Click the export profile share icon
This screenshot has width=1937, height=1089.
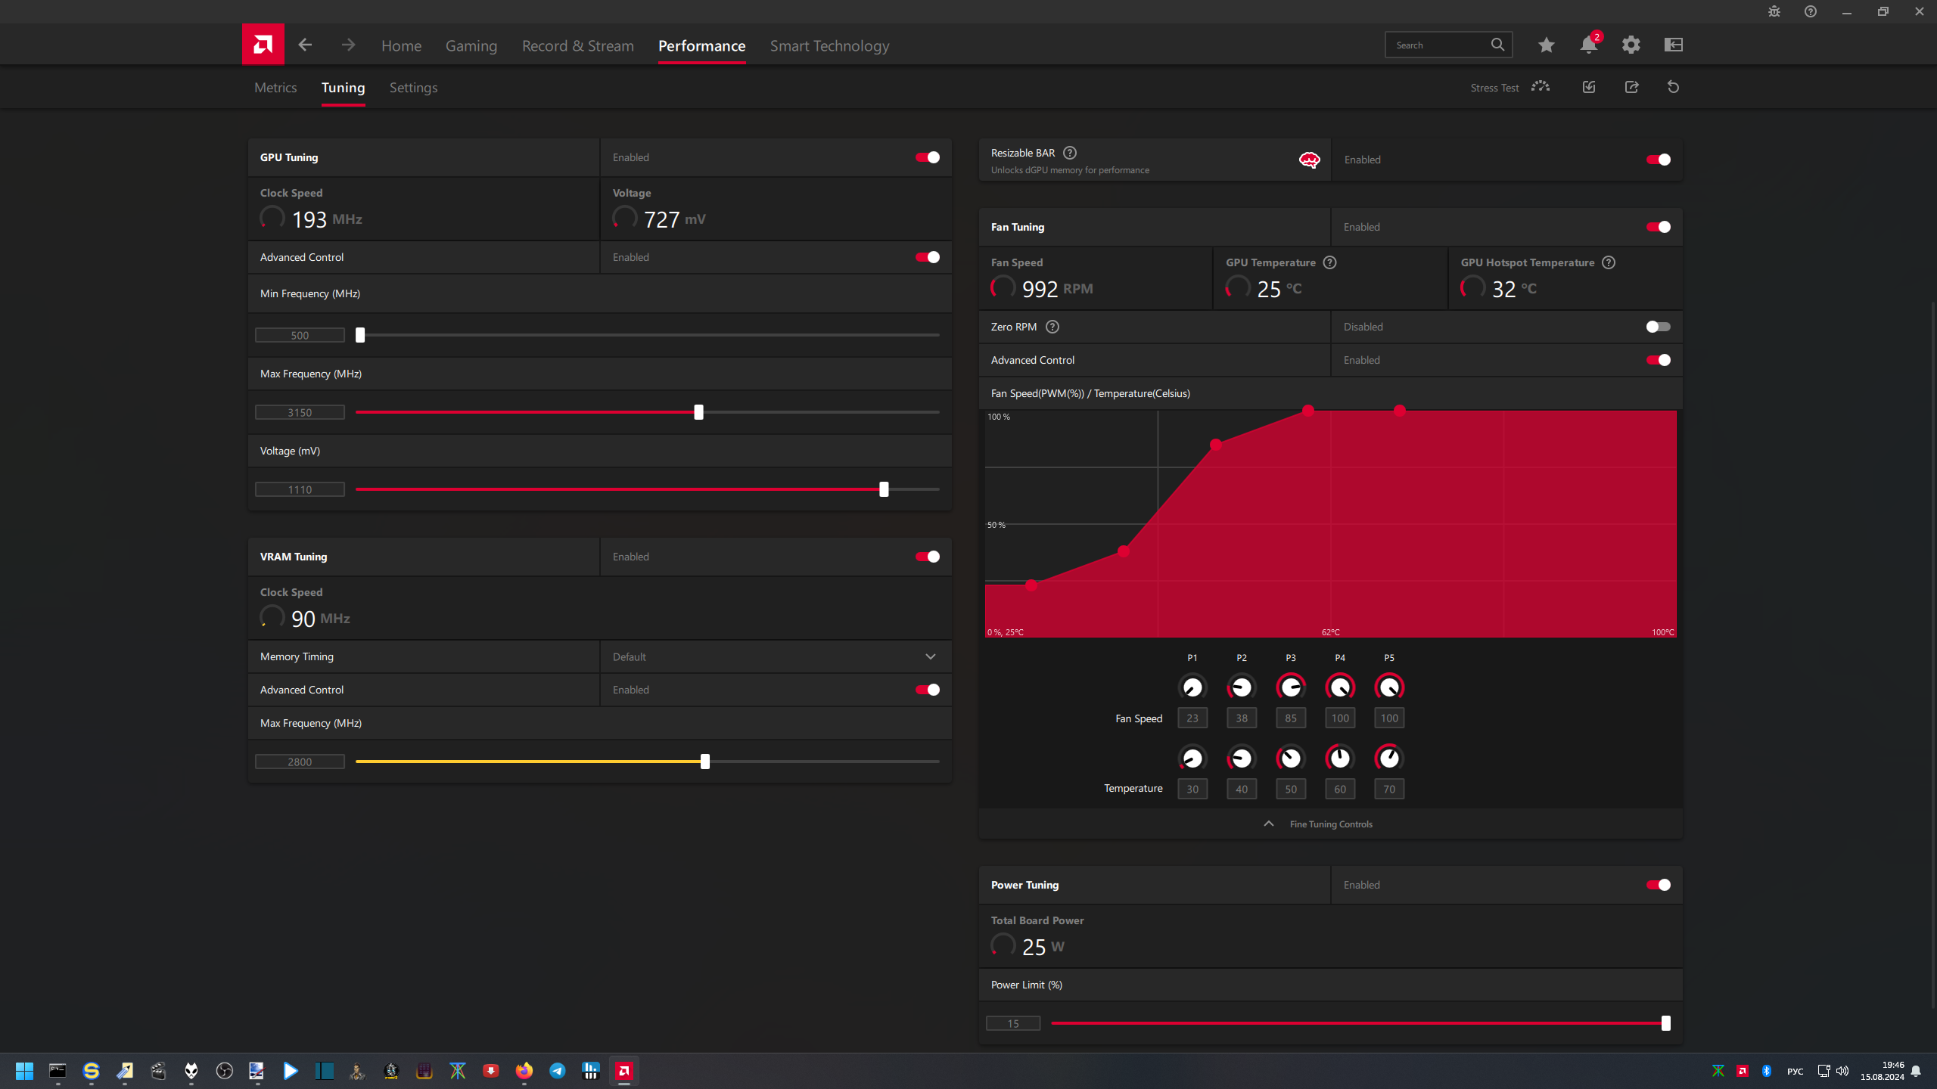click(x=1631, y=87)
